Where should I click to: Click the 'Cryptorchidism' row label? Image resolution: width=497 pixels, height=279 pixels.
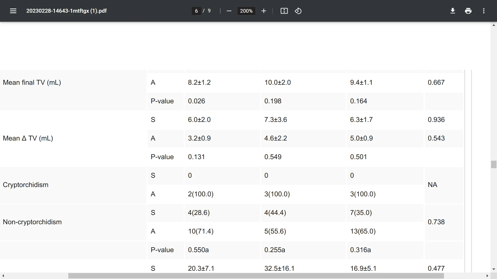[x=26, y=185]
